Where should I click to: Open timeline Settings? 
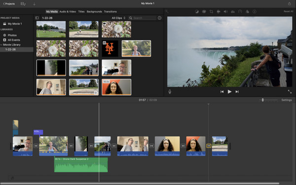click(287, 100)
